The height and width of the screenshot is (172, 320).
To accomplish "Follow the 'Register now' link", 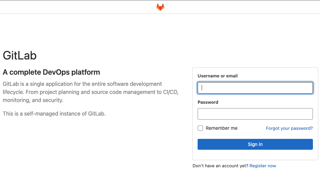I will tap(263, 166).
